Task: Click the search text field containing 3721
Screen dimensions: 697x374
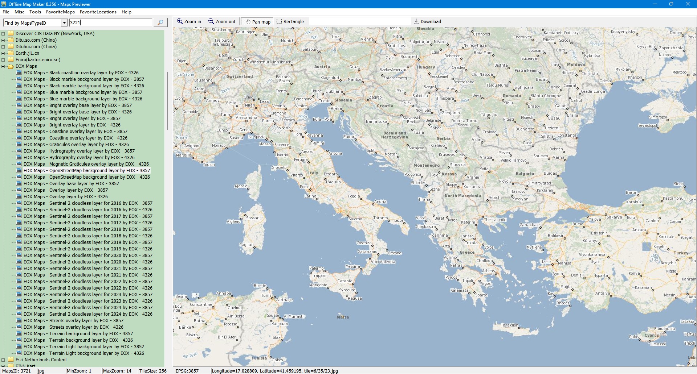Action: click(110, 23)
